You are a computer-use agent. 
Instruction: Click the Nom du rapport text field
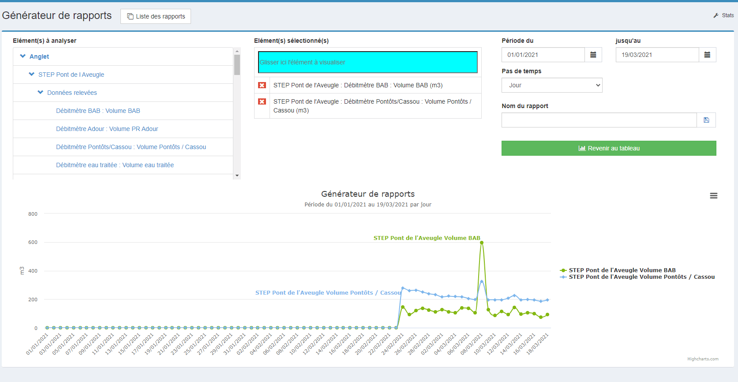(x=599, y=120)
